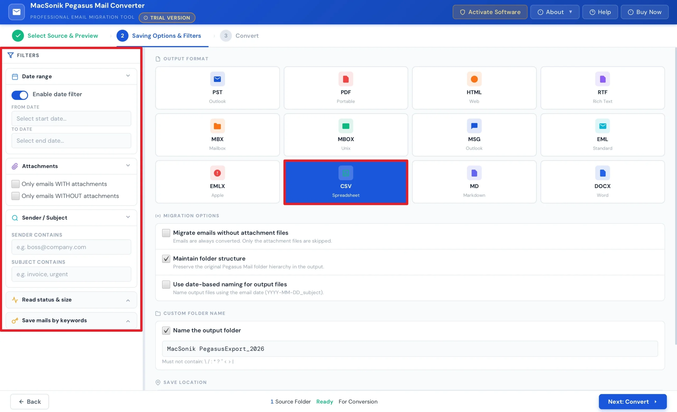
Task: Click the "Ready" status text
Action: click(x=324, y=402)
